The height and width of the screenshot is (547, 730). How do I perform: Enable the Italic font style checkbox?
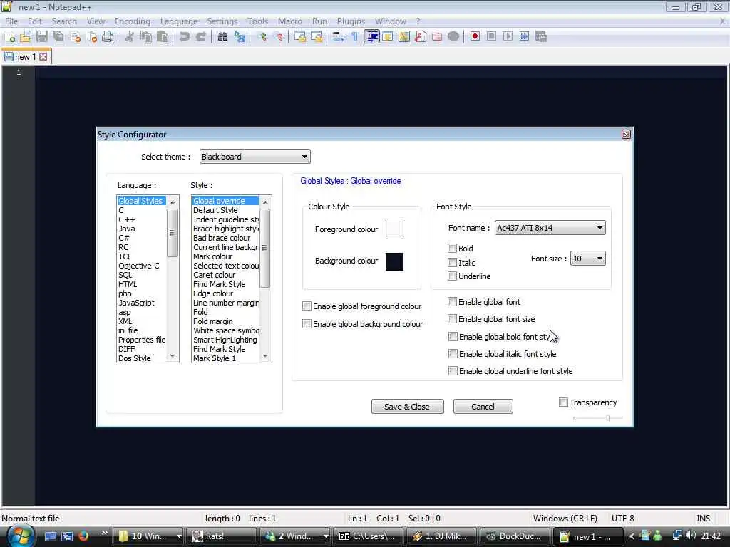[452, 262]
